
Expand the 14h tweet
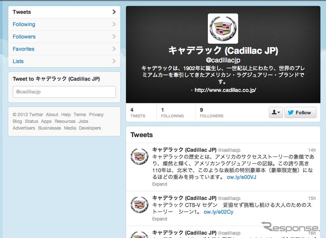point(159,184)
